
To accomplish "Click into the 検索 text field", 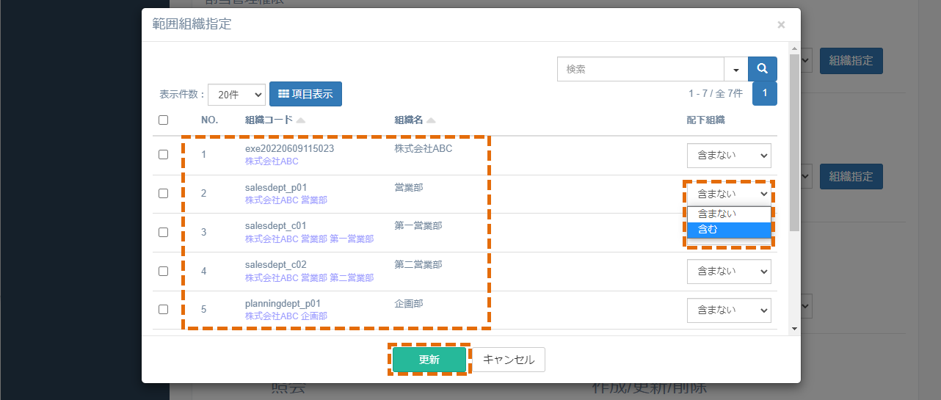I will click(641, 69).
